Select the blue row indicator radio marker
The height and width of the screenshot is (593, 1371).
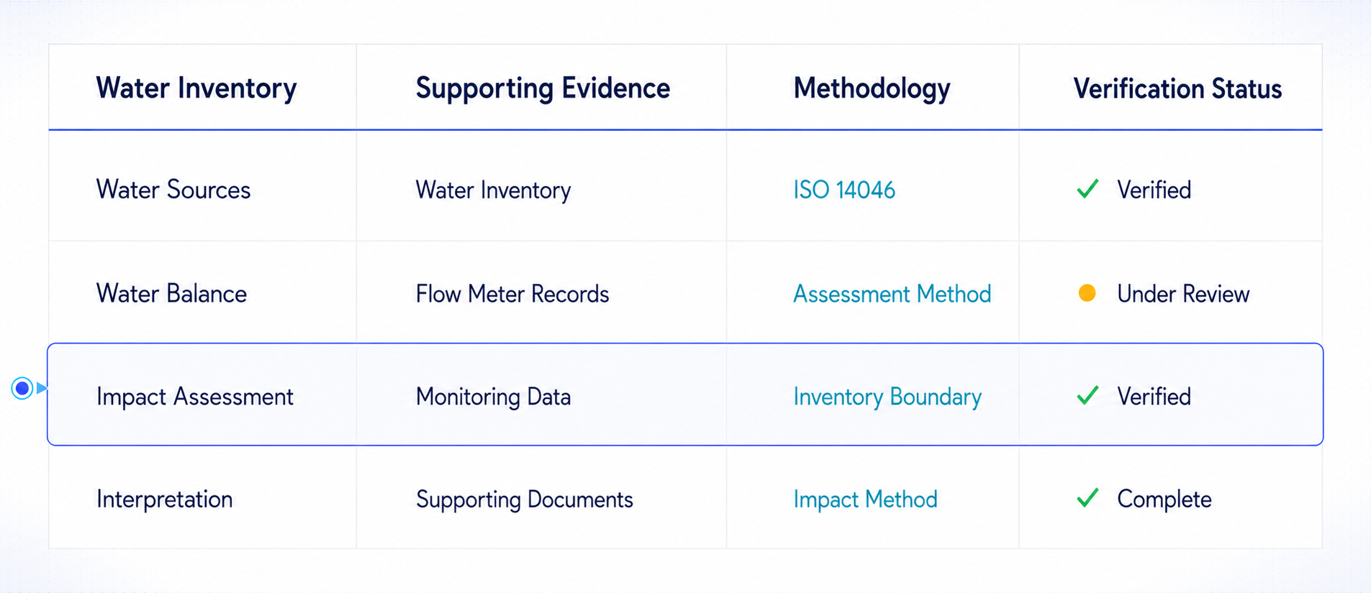pos(22,388)
